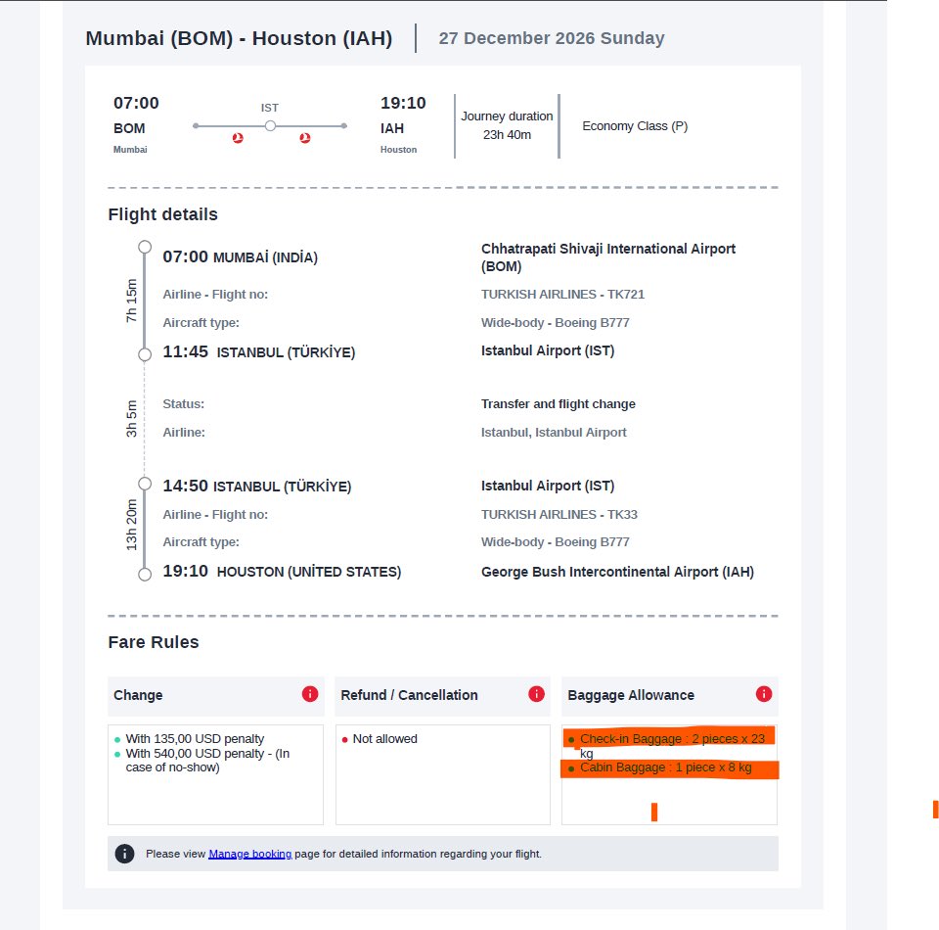Click the Baggage Allowance header
This screenshot has width=939, height=930.
coord(669,696)
